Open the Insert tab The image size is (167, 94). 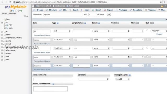click(85, 10)
